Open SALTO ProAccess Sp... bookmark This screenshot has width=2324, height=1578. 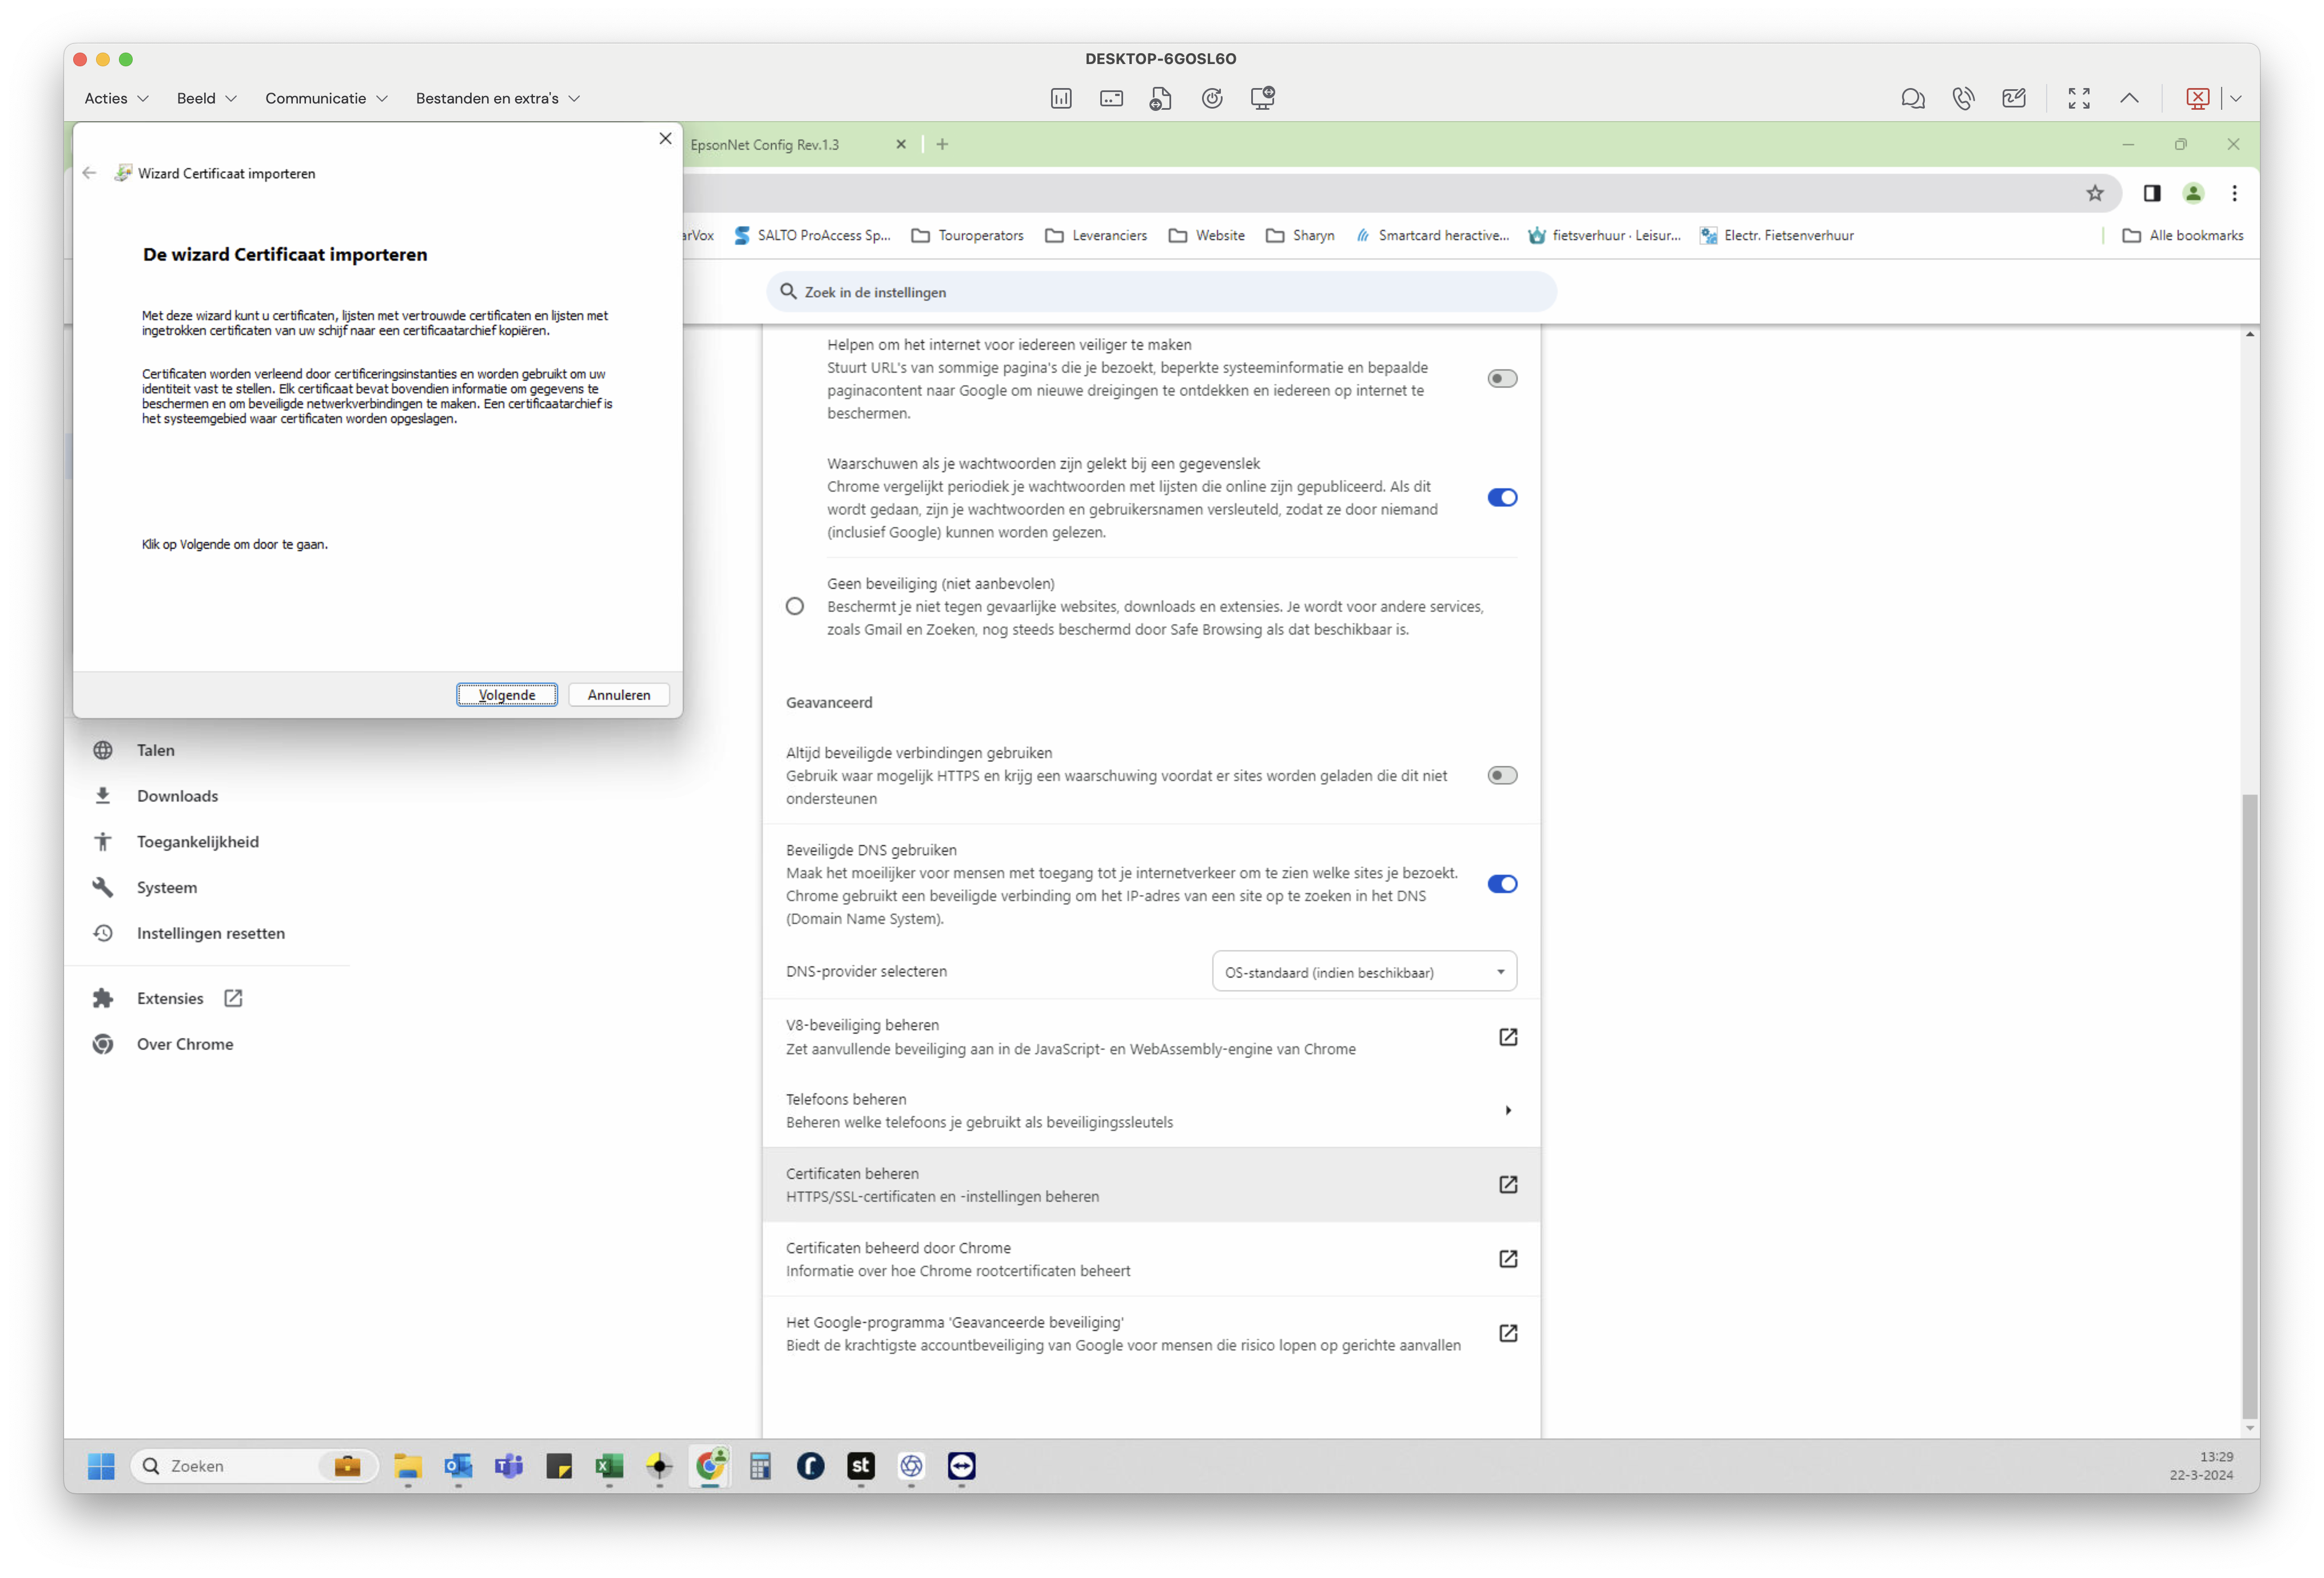pos(811,235)
